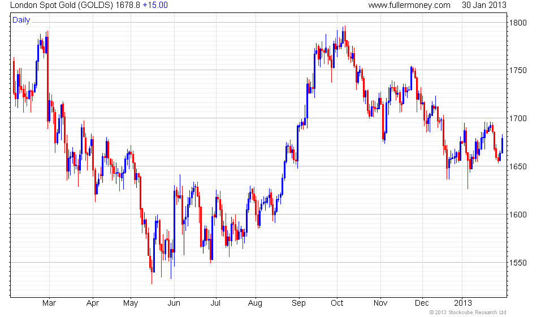
Task: Click the Sep month axis label
Action: point(298,303)
